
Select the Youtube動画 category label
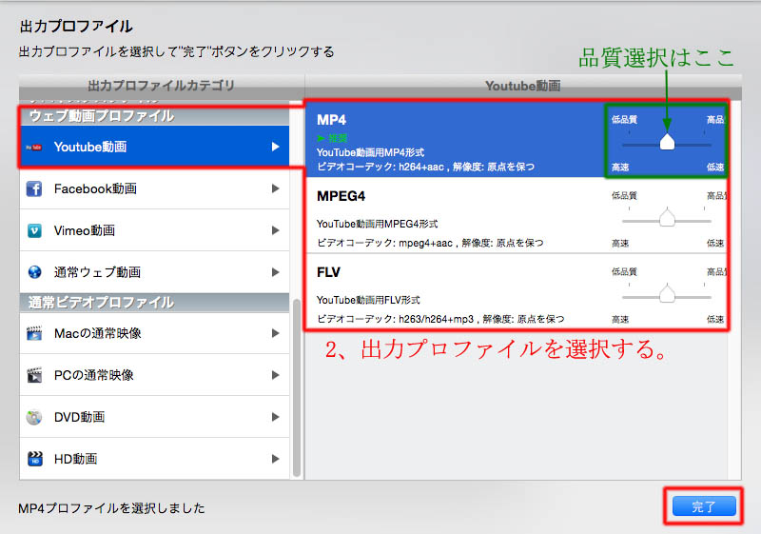tap(90, 147)
